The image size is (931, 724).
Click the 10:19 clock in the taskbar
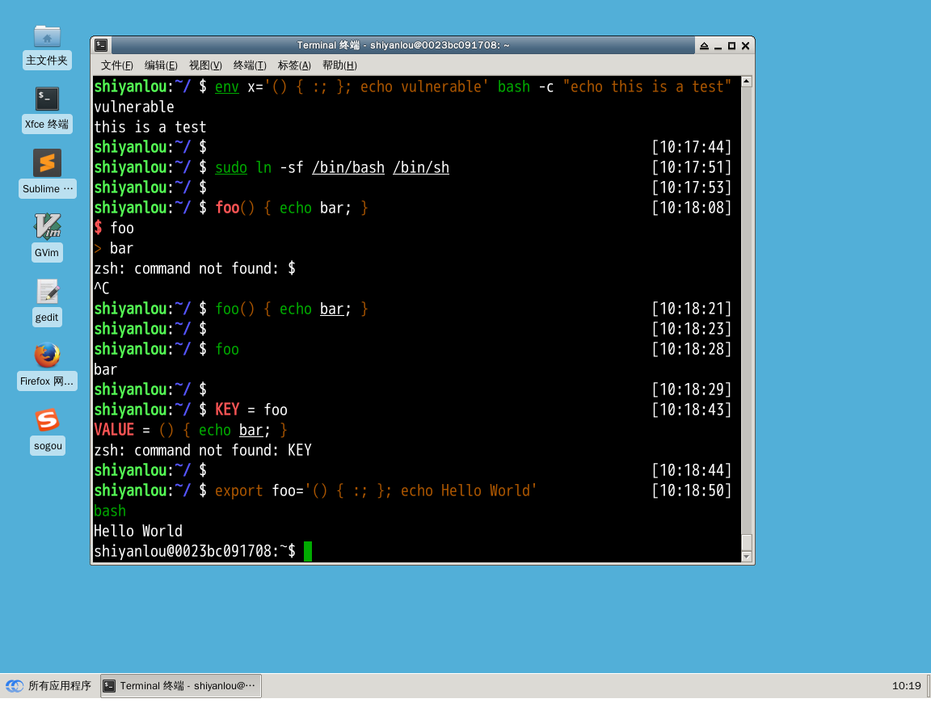click(x=906, y=685)
